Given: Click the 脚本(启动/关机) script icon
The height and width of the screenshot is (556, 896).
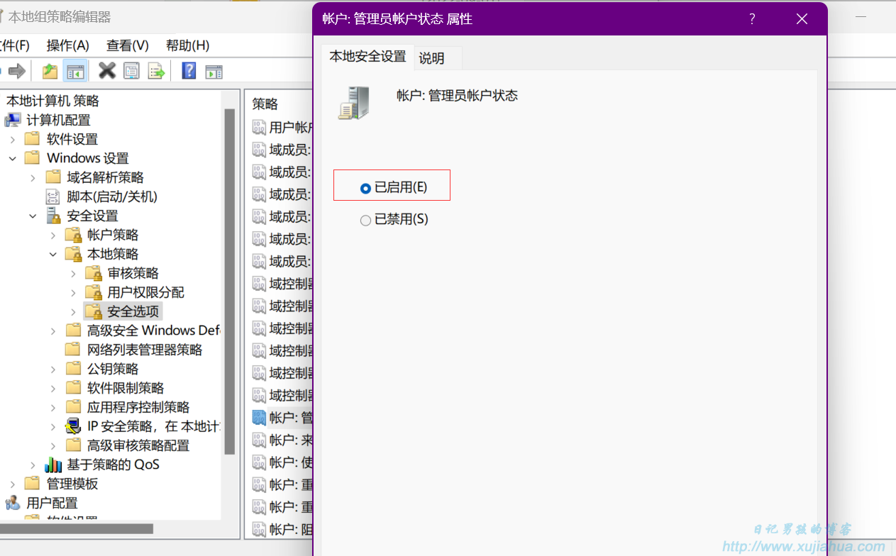Looking at the screenshot, I should pos(53,196).
